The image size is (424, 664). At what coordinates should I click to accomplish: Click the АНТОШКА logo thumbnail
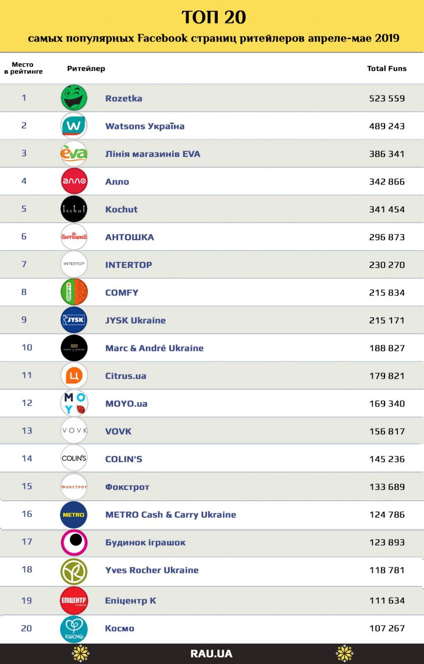click(74, 237)
